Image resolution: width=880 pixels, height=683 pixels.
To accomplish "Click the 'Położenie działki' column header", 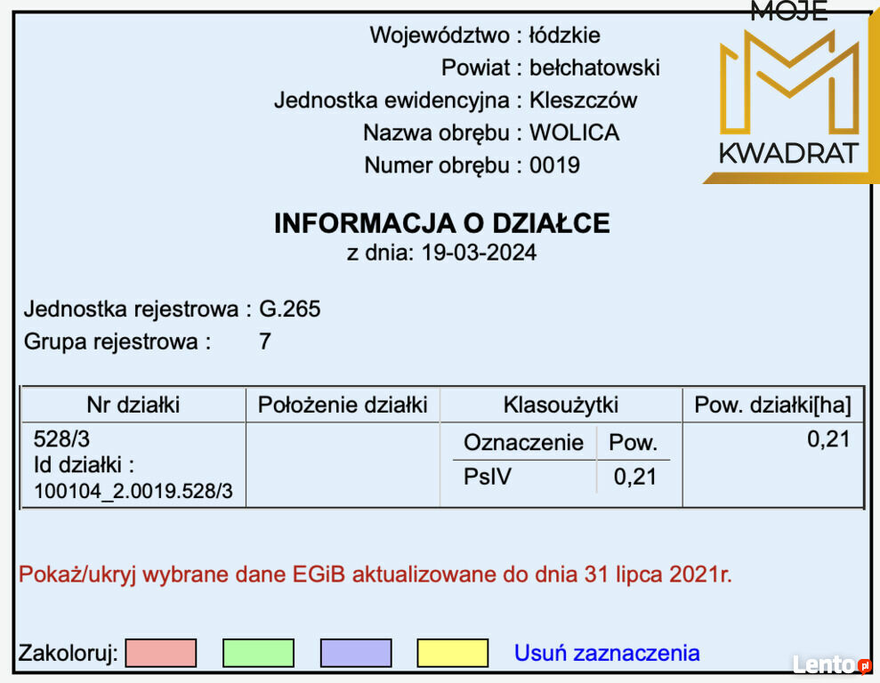I will 343,405.
